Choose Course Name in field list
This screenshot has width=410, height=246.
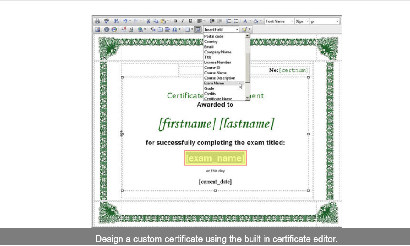click(215, 73)
